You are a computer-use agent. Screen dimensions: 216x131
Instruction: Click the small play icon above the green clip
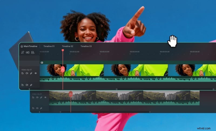[42, 63]
